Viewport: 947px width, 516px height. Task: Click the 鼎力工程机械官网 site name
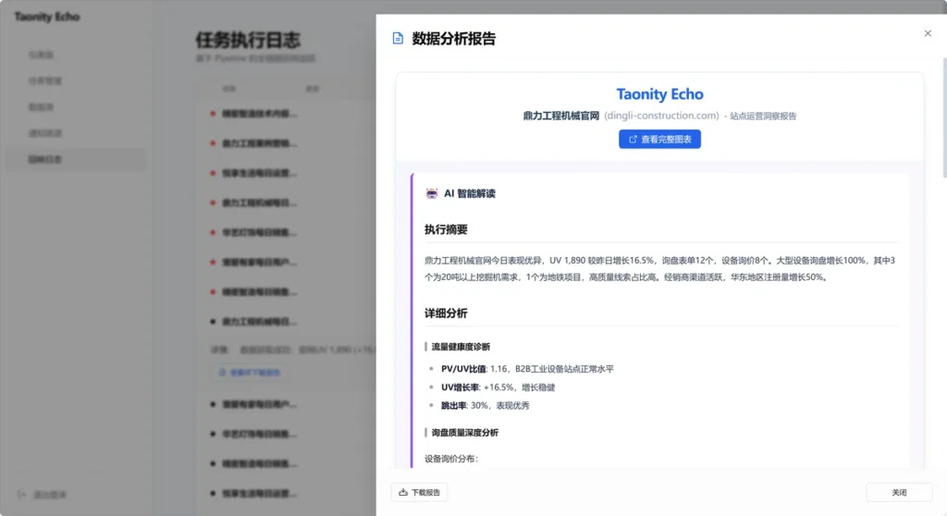click(561, 116)
